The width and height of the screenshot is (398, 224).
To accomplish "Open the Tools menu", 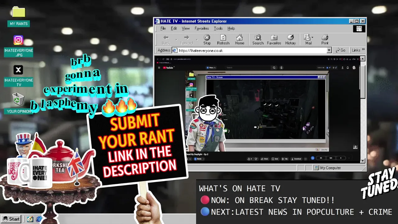I will click(x=218, y=28).
